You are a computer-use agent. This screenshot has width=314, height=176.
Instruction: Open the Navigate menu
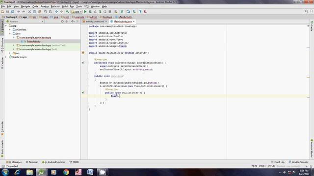[26, 6]
